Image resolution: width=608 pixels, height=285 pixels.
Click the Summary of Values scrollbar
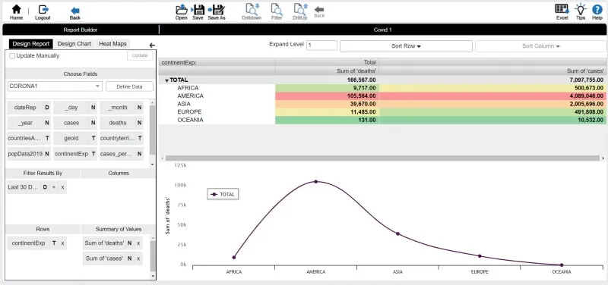point(153,257)
